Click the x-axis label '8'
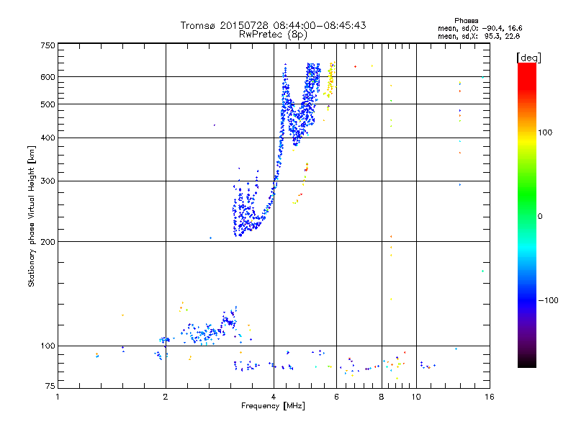 click(382, 397)
